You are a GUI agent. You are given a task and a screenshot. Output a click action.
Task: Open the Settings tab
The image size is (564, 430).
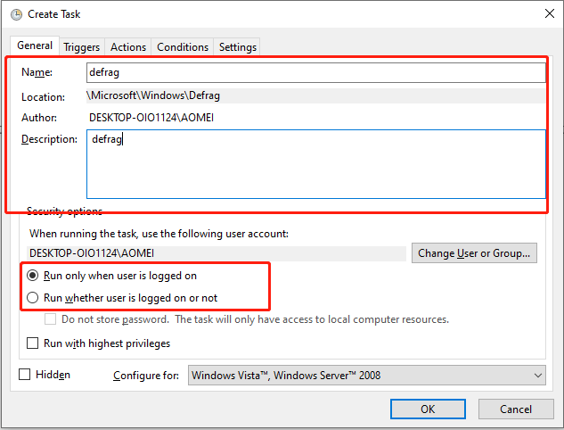coord(237,47)
